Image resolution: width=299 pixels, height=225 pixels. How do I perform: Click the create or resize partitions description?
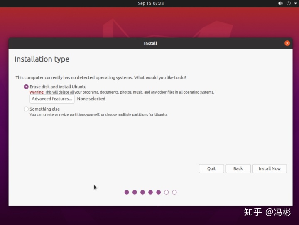[98, 115]
